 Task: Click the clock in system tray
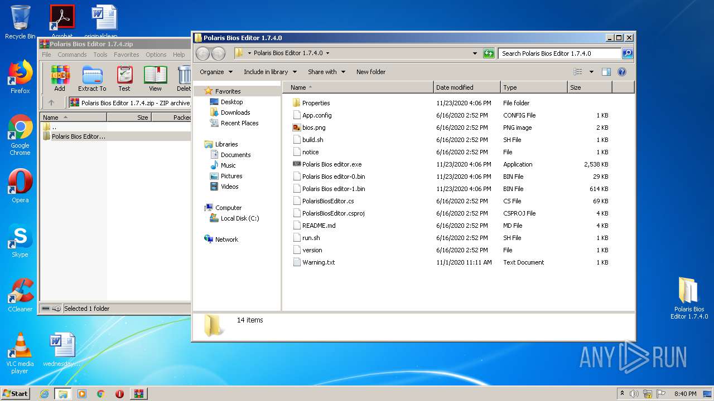tap(685, 394)
